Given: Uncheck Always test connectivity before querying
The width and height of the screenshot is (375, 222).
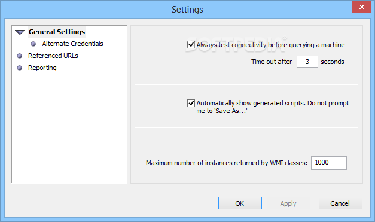Looking at the screenshot, I should (191, 45).
